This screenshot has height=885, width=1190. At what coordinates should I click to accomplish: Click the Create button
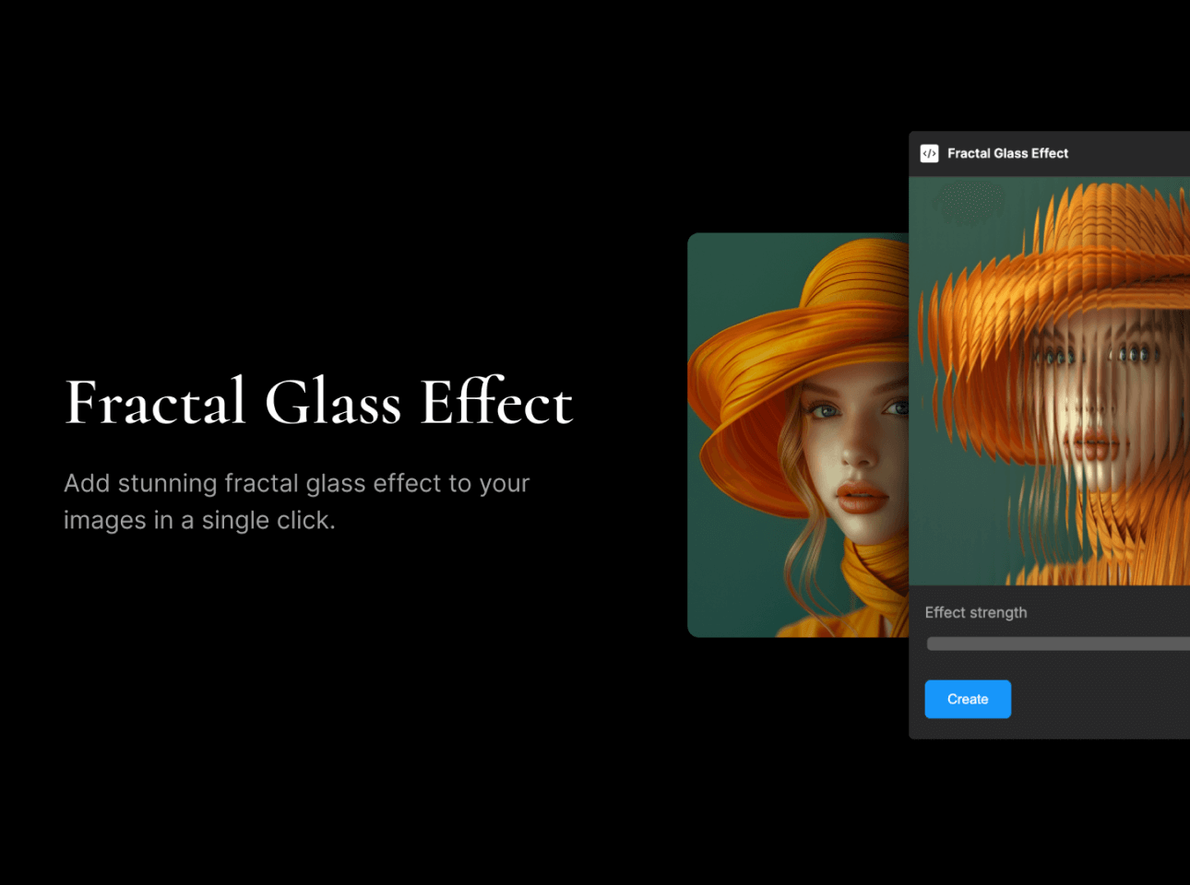(x=968, y=700)
